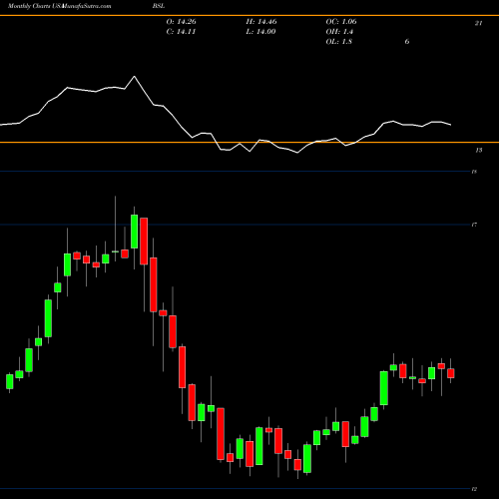Click the 'OC: 1.06' reading
499x499 pixels.
(x=341, y=22)
